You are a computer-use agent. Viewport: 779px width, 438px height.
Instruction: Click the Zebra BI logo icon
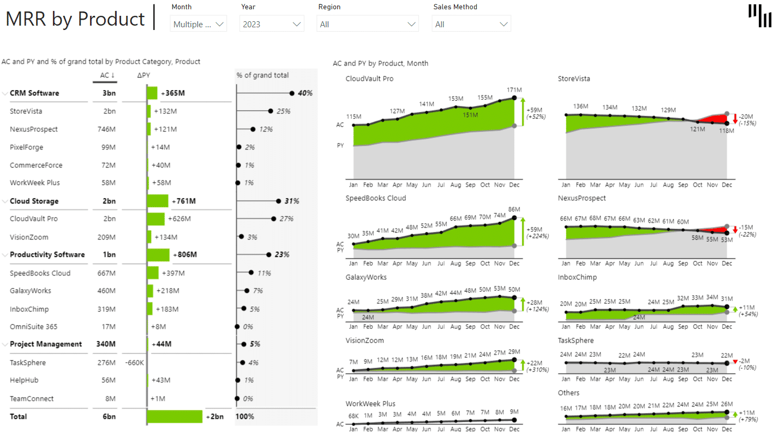(759, 16)
